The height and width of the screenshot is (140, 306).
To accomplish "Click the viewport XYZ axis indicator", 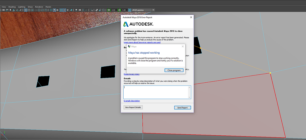I will pos(3,133).
